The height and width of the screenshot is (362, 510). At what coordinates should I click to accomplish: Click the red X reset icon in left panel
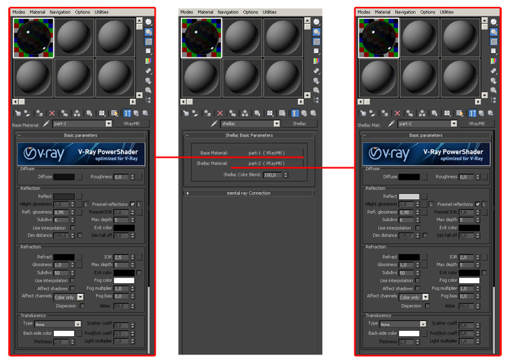[52, 113]
